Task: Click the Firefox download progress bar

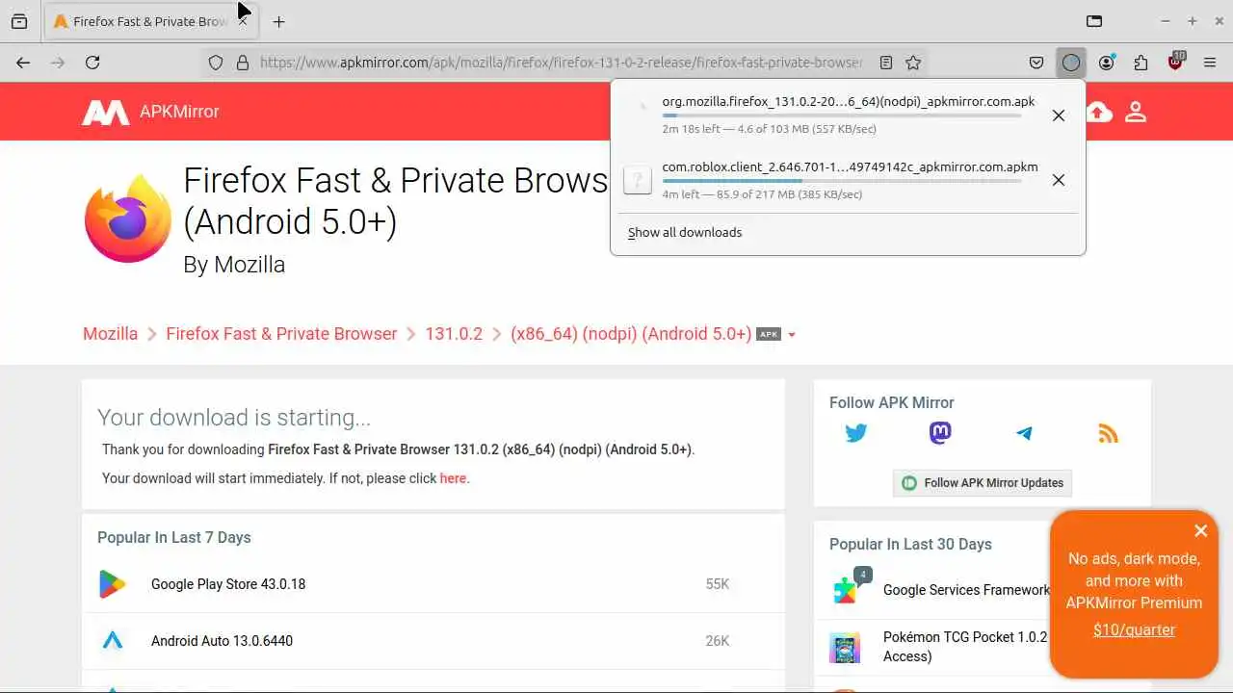Action: pyautogui.click(x=842, y=115)
